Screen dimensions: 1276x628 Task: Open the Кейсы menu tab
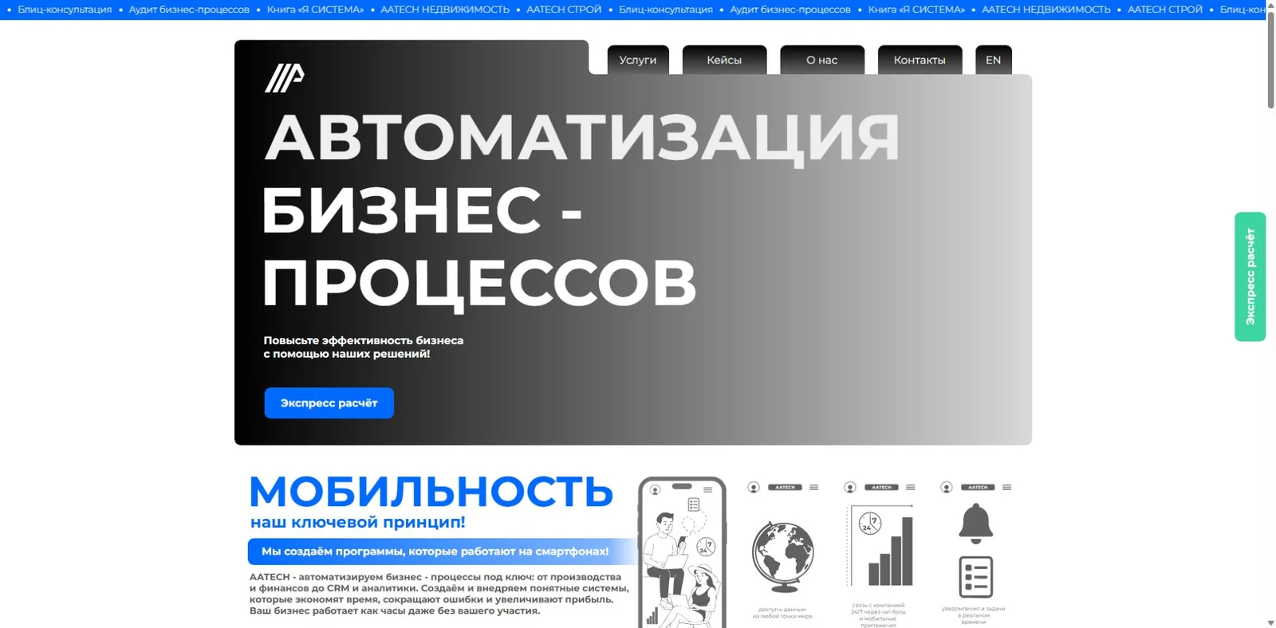[724, 60]
